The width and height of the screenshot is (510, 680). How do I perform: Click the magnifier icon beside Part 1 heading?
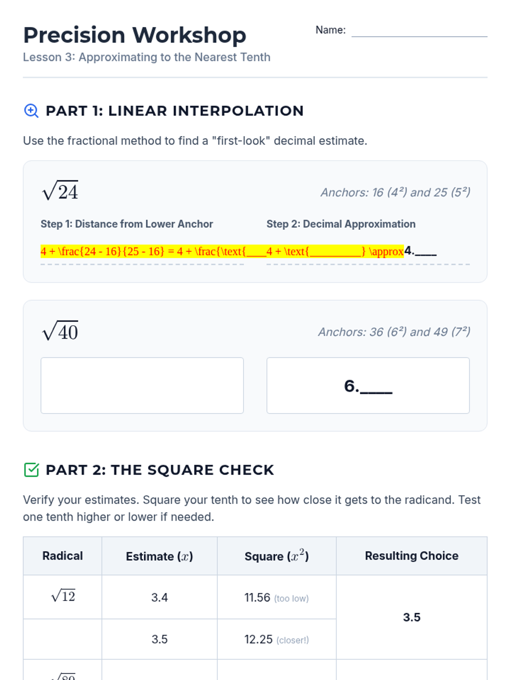click(x=31, y=111)
